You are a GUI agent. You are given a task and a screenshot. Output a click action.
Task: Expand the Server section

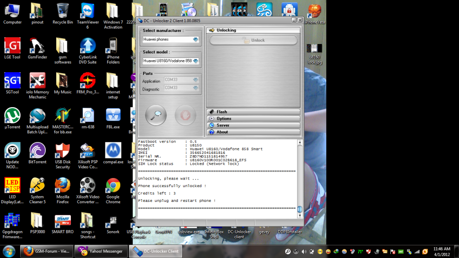coord(253,125)
